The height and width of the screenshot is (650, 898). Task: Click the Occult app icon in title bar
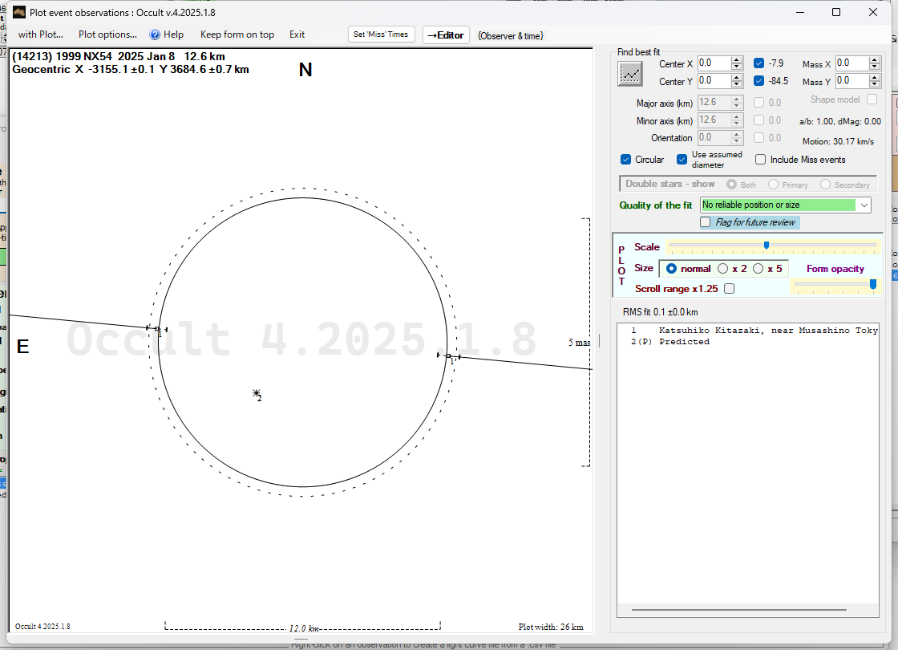[x=18, y=12]
